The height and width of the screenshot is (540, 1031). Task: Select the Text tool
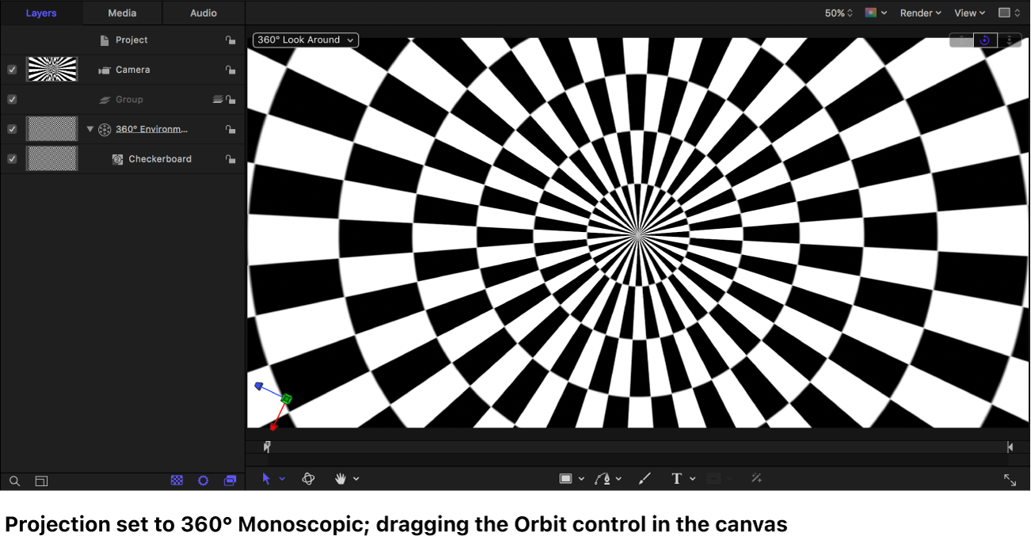click(677, 478)
